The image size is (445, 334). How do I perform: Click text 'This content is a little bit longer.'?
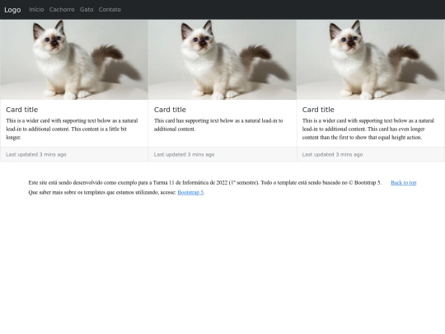pyautogui.click(x=67, y=134)
